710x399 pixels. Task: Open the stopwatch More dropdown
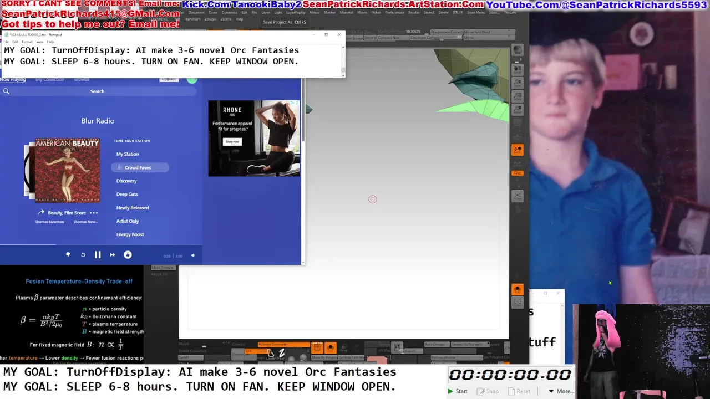coord(561,391)
